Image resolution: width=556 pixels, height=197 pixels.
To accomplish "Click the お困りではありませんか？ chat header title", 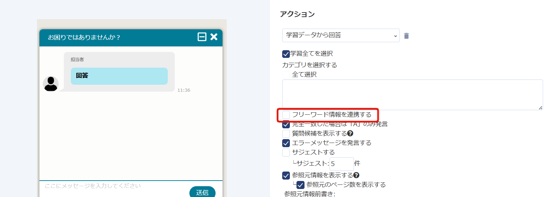I will [x=84, y=37].
